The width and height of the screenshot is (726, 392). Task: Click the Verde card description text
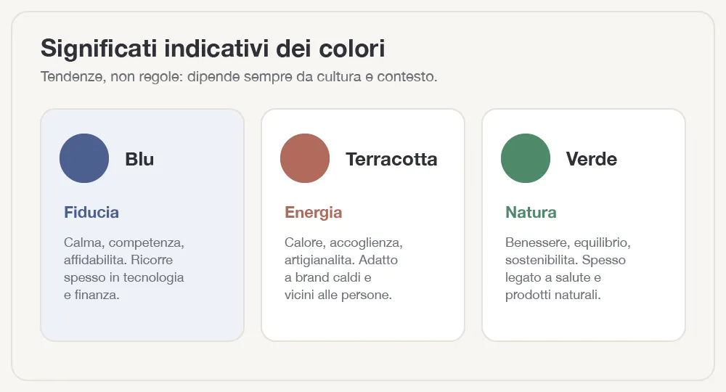coord(568,269)
